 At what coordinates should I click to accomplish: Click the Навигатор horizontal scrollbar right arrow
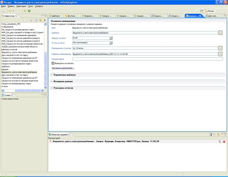(x=42, y=90)
